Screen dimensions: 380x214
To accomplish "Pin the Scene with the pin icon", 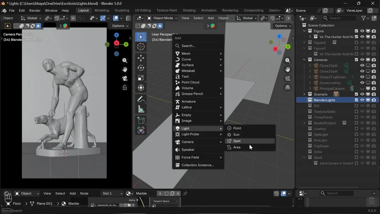I will (319, 10).
